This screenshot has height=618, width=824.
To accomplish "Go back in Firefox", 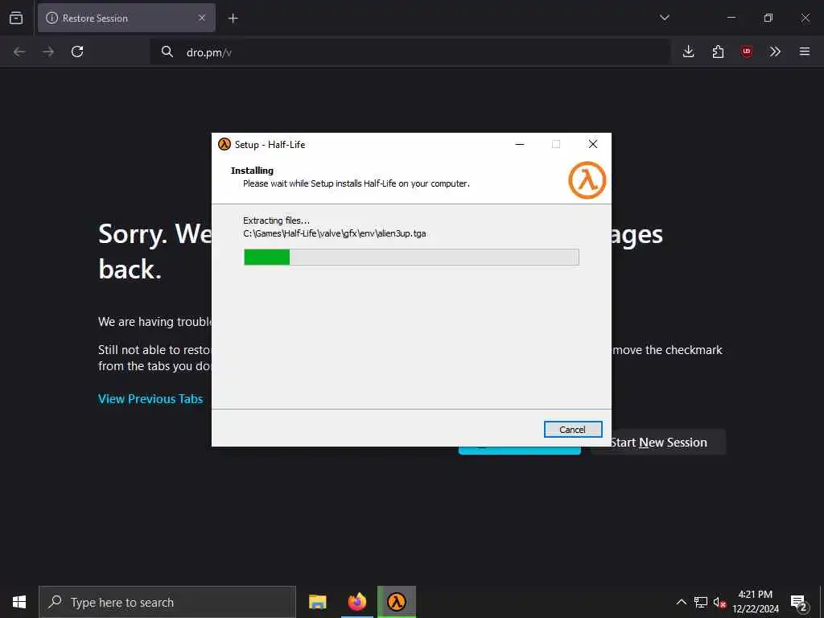I will 19,51.
